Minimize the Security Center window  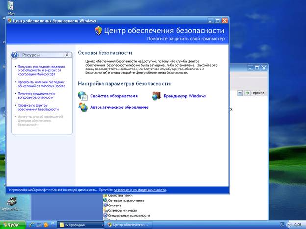210,21
